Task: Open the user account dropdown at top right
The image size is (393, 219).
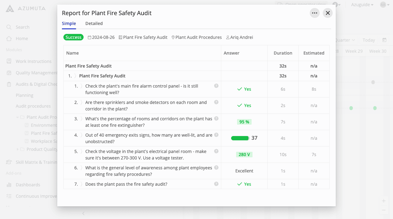Action: 384,5
